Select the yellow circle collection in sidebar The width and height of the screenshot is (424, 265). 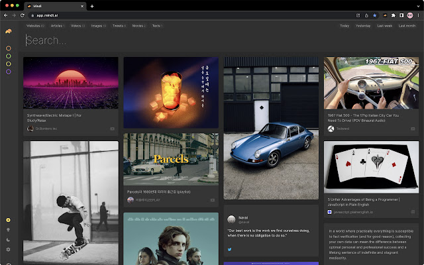pyautogui.click(x=9, y=64)
